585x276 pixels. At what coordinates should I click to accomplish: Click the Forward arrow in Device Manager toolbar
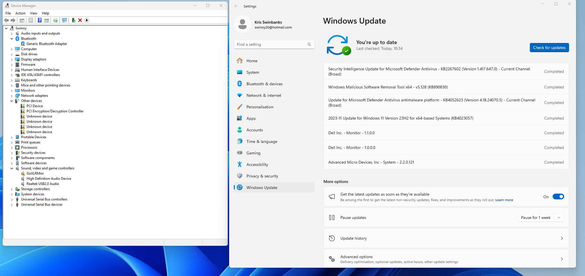point(13,20)
